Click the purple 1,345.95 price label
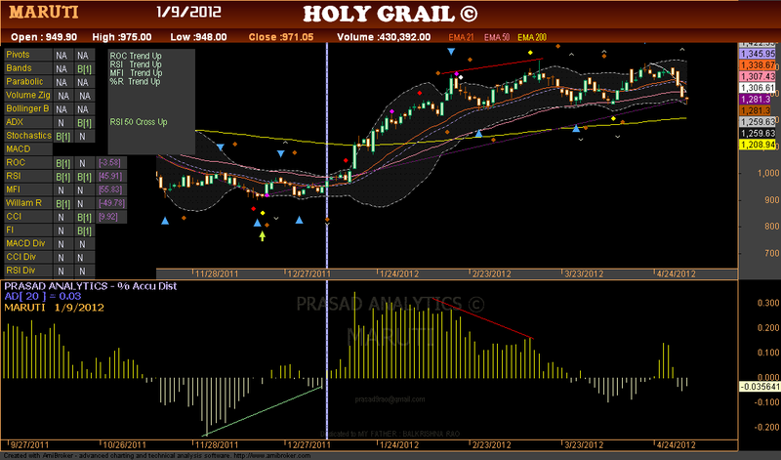 pyautogui.click(x=758, y=54)
